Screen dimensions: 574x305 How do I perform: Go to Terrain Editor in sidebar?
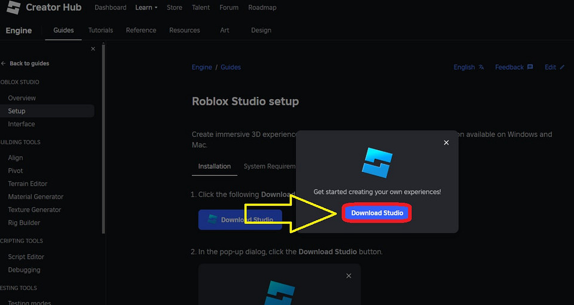pyautogui.click(x=28, y=184)
